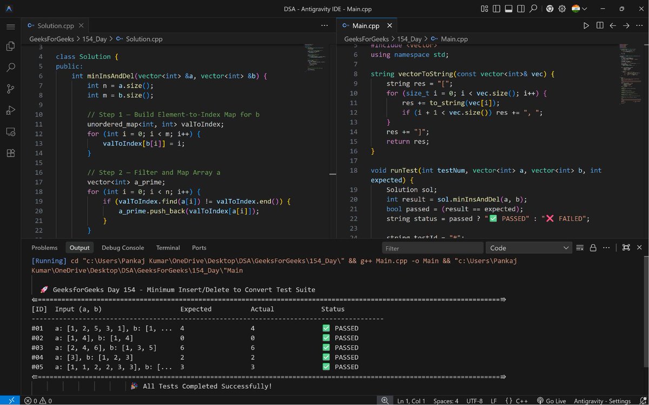
Task: Click 154_Day breadcrumb in left editor
Action: coord(94,39)
